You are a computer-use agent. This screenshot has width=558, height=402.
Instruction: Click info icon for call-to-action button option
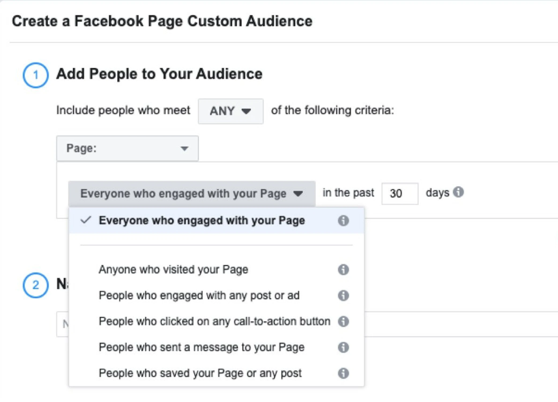[343, 321]
